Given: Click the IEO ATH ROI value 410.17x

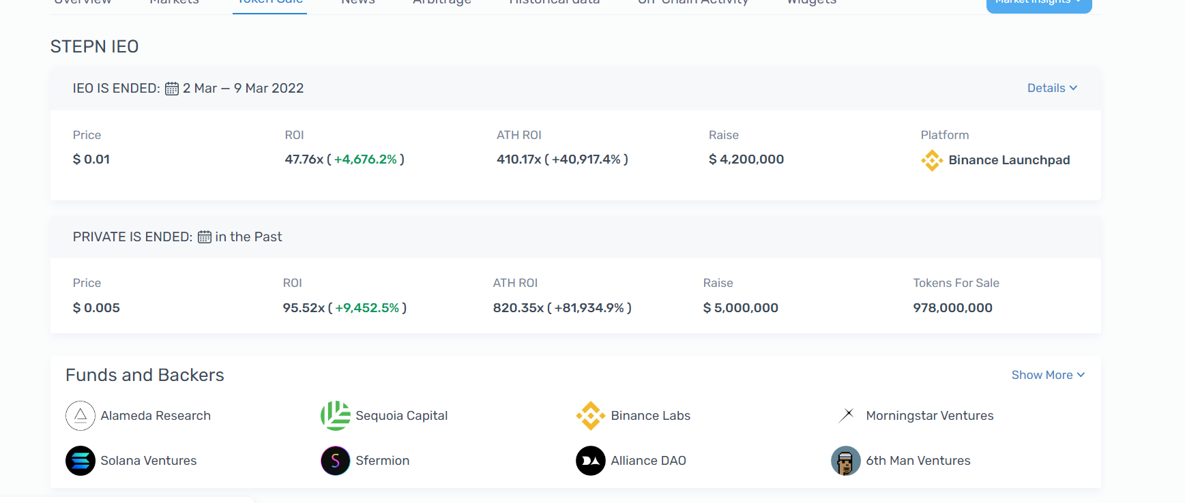Looking at the screenshot, I should tap(518, 159).
